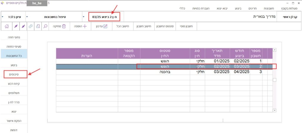Click the magnifier search icon
This screenshot has width=302, height=133.
pyautogui.click(x=46, y=26)
